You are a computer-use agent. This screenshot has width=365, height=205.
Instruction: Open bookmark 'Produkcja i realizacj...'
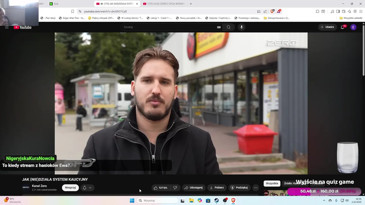click(x=247, y=18)
